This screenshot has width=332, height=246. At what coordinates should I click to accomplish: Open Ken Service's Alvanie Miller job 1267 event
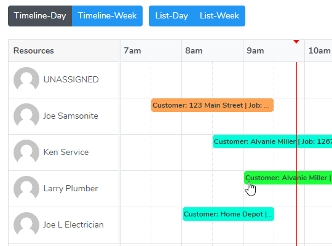[272, 141]
